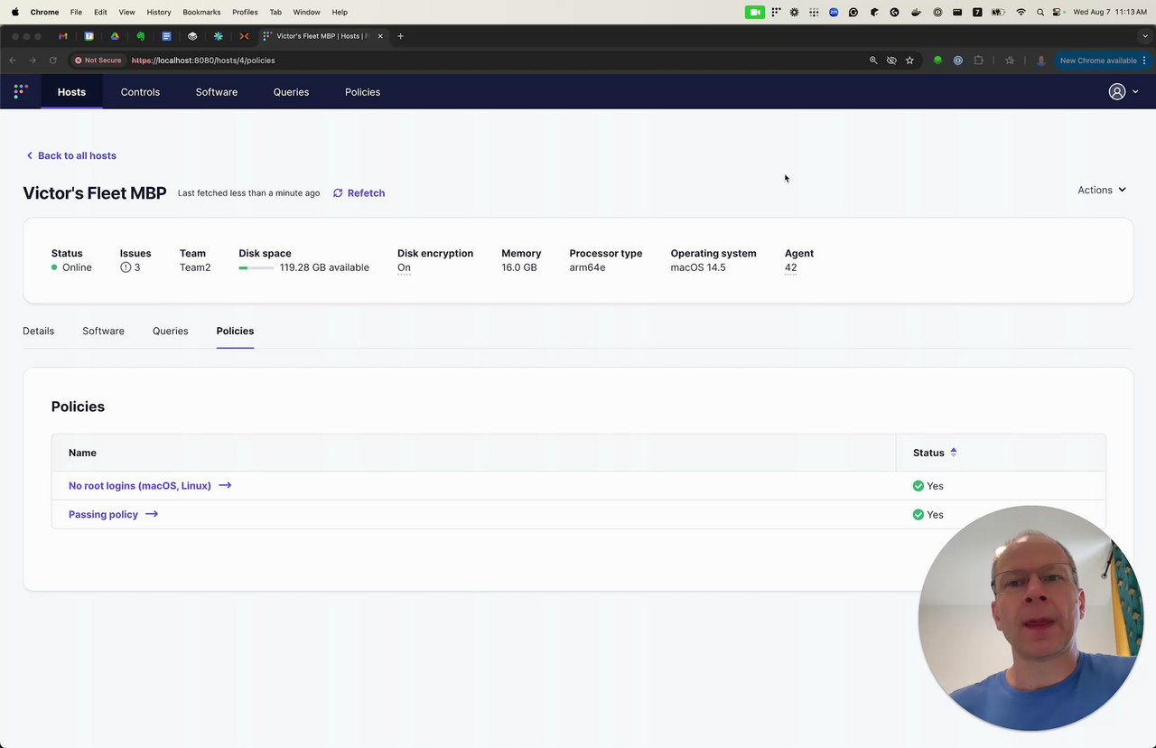
Task: Go back in browser history
Action: pyautogui.click(x=13, y=61)
